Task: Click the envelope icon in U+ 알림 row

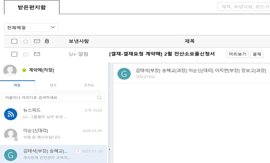Action: [37, 54]
